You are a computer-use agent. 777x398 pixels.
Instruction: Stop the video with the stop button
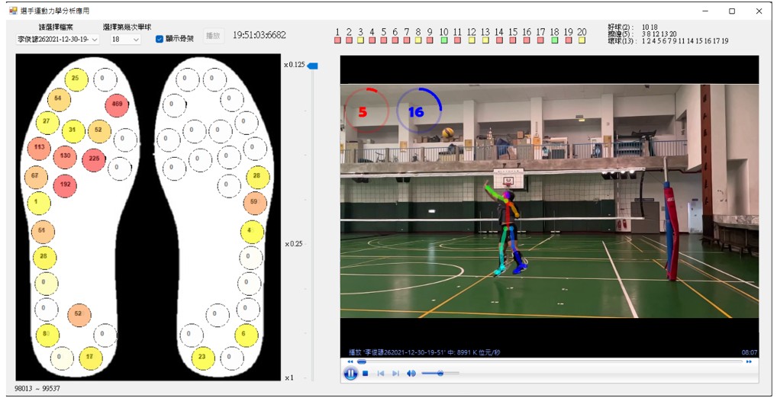(366, 374)
